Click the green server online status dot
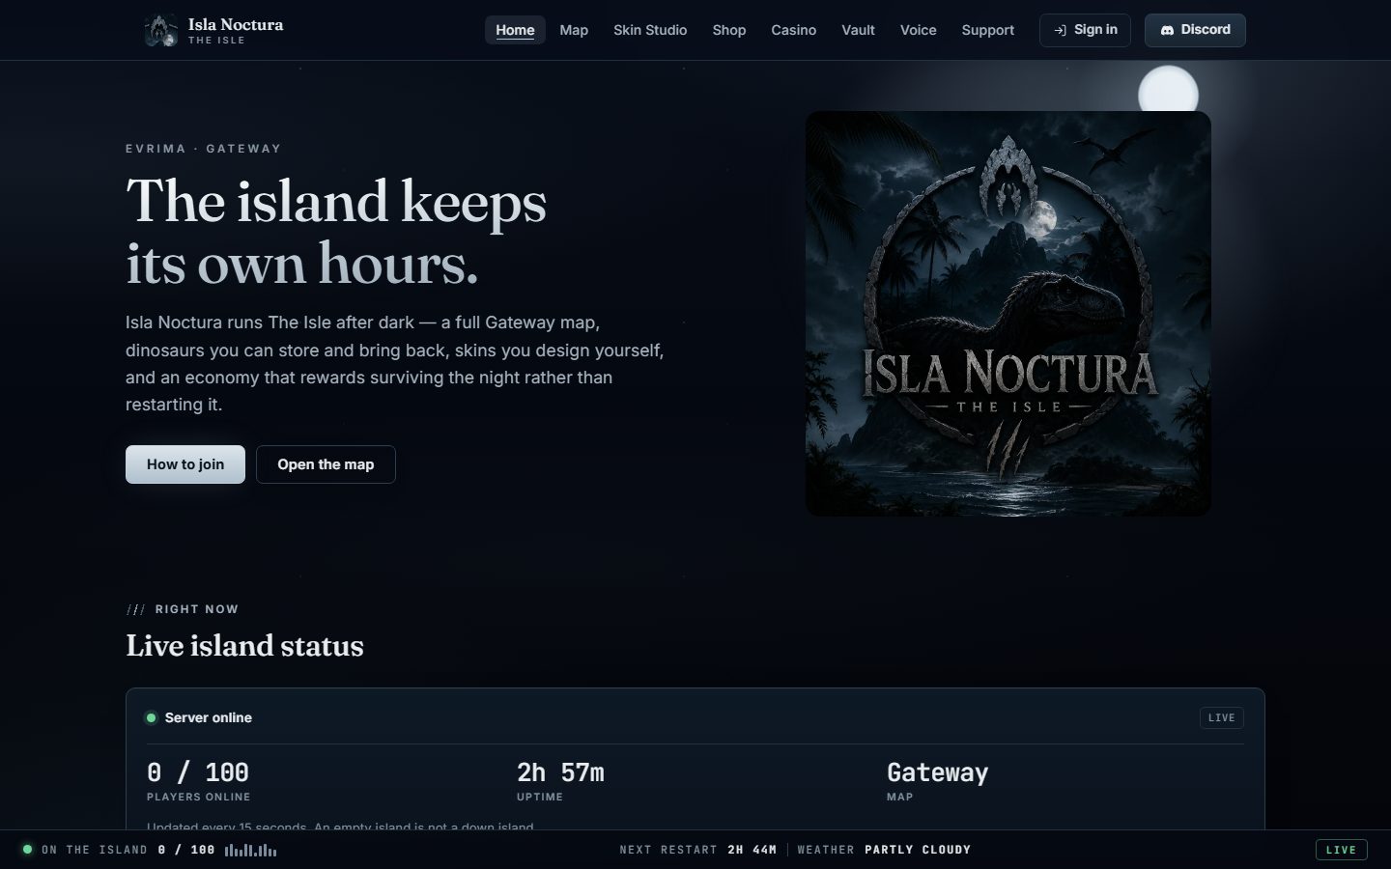1391x869 pixels. click(151, 717)
